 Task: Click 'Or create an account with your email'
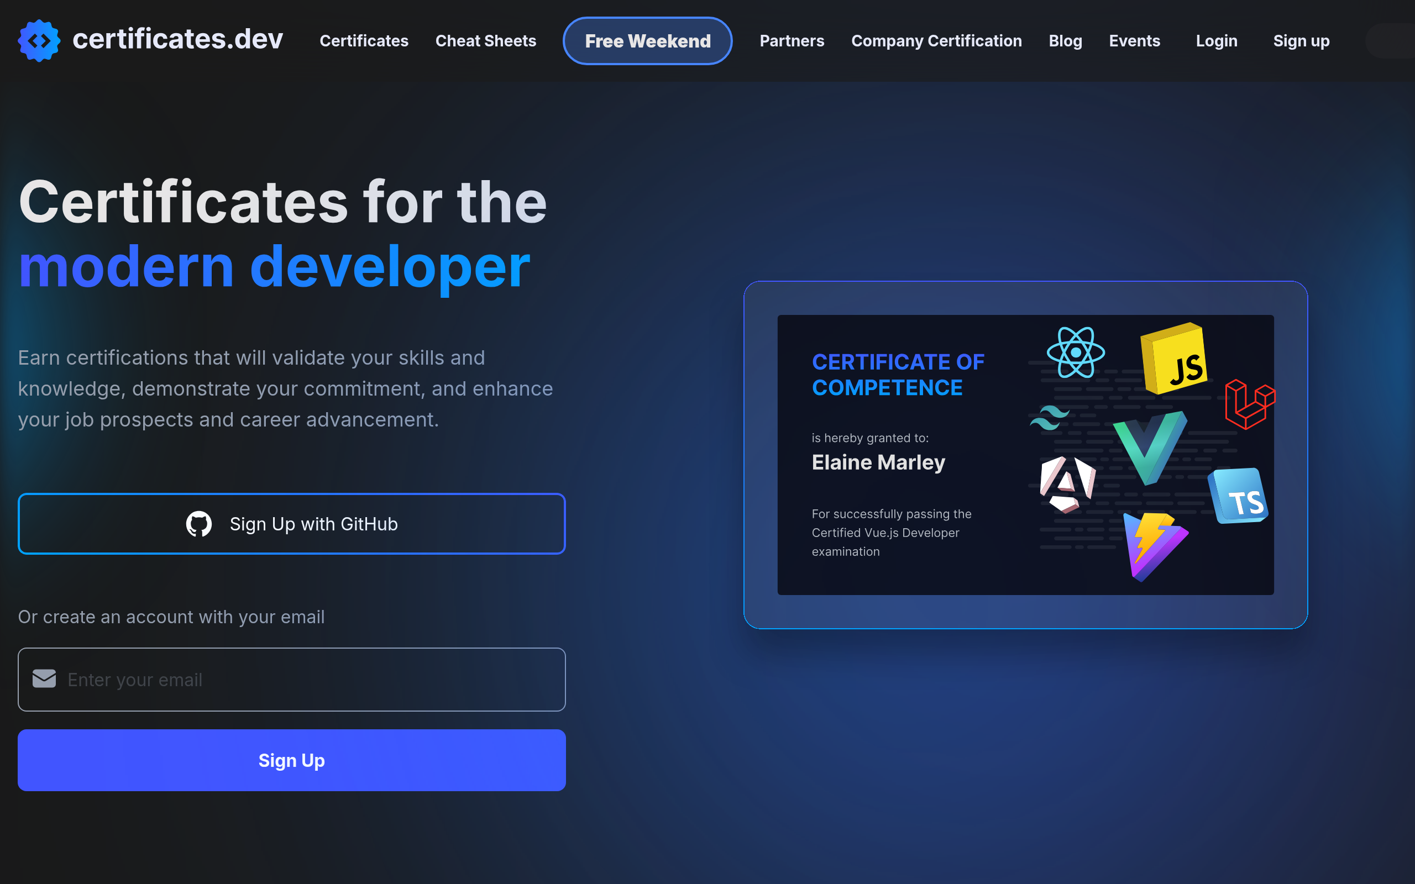tap(171, 617)
